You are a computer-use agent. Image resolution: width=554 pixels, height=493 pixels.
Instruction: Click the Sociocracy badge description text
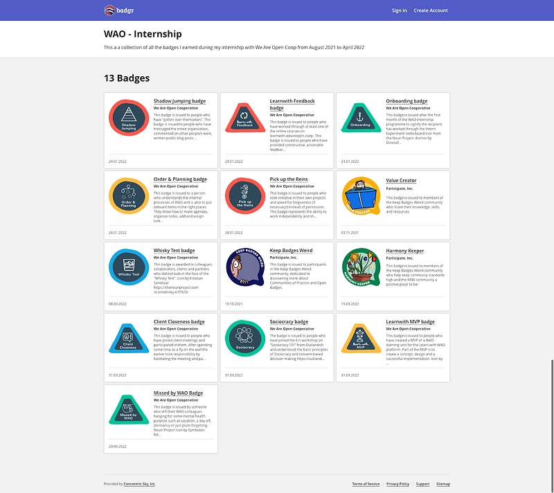coord(299,347)
